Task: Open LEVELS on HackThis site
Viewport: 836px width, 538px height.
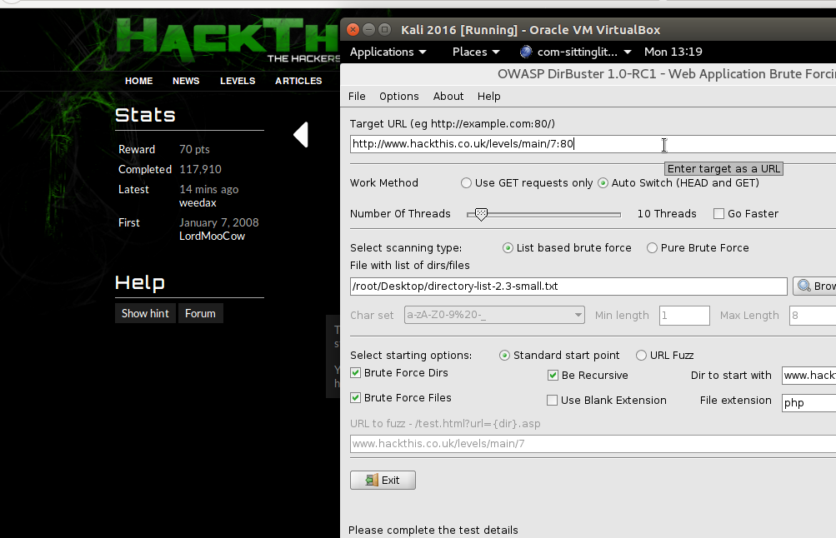Action: [x=238, y=81]
